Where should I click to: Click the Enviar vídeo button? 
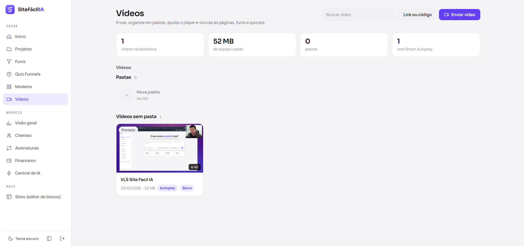(x=459, y=15)
